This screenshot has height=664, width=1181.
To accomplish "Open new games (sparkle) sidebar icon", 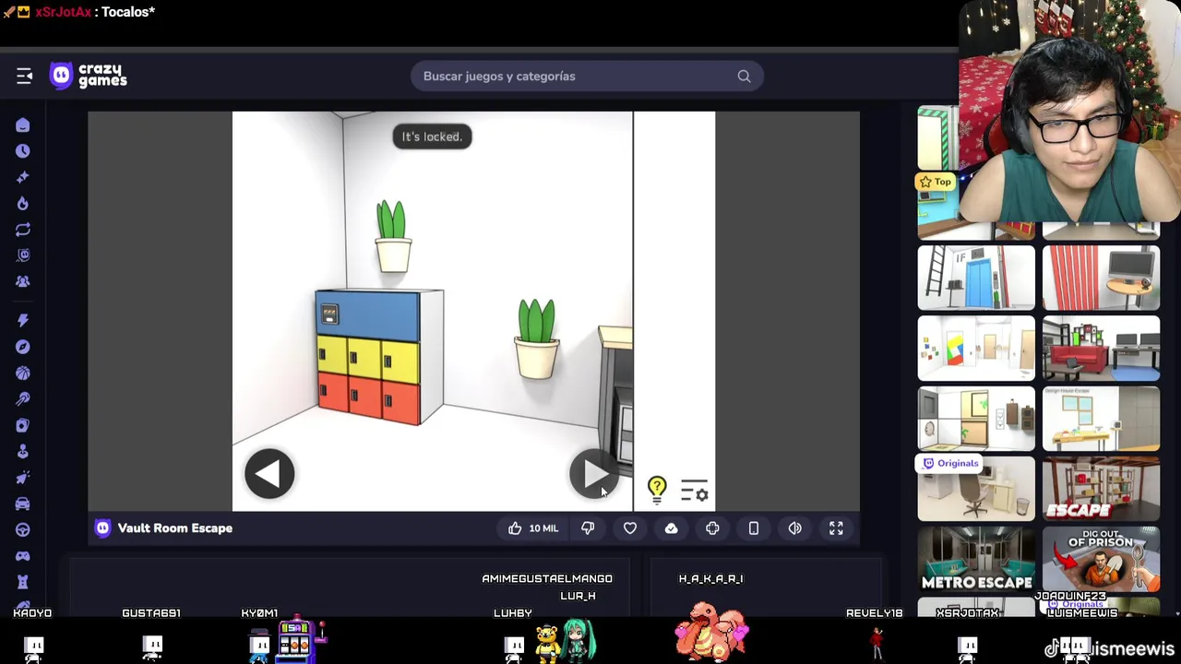I will 23,177.
